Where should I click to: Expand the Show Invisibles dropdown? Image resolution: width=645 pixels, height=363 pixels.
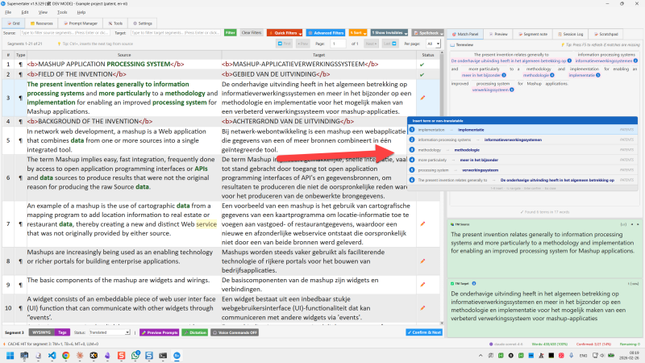coord(389,33)
